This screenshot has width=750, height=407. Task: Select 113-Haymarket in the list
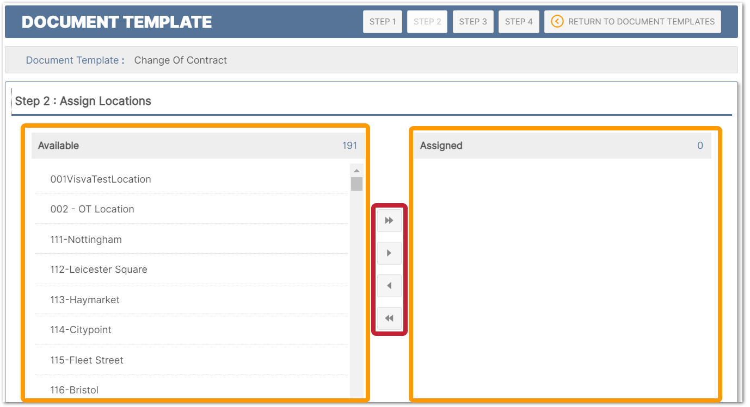tap(192, 299)
